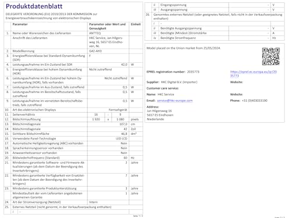Click the Parameter column header
The width and height of the screenshot is (291, 218).
point(20,24)
